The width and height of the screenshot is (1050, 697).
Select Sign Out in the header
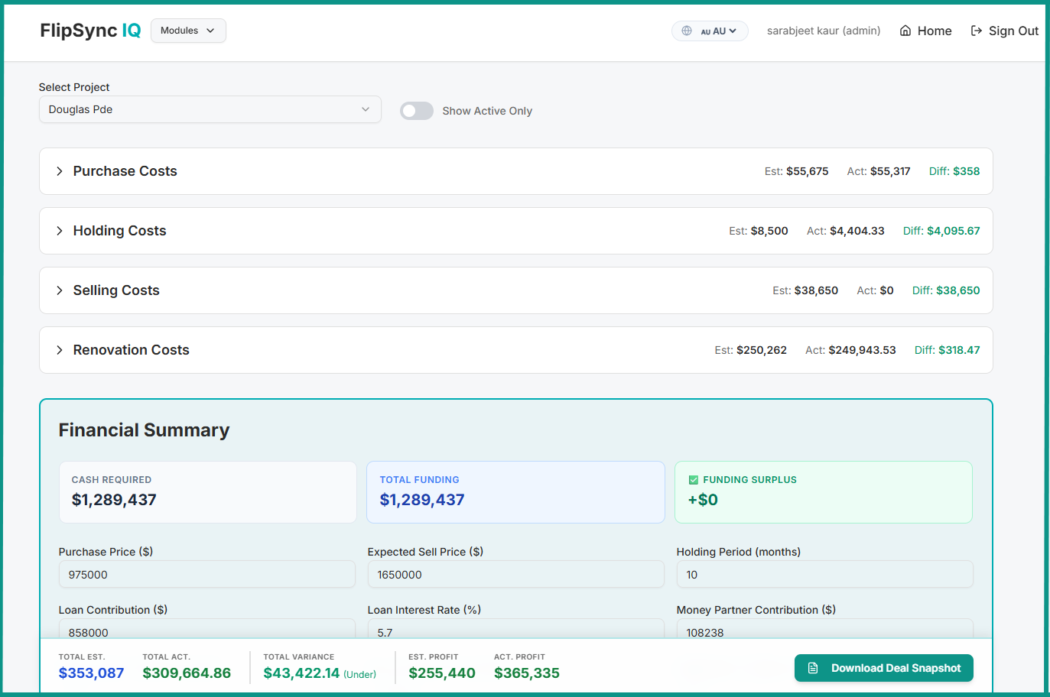(x=1013, y=31)
